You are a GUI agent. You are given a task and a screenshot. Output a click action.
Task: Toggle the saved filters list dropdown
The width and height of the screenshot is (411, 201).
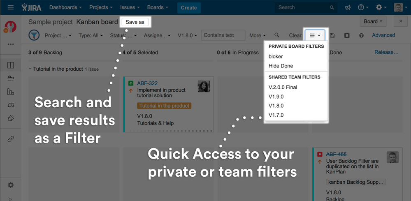[315, 35]
